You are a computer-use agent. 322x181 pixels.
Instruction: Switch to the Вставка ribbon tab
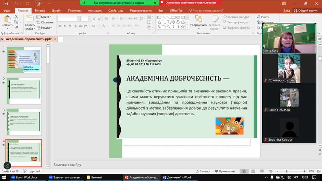point(40,11)
